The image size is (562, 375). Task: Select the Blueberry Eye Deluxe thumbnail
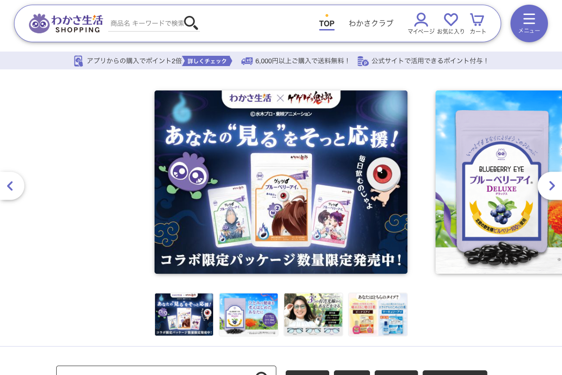[249, 315]
